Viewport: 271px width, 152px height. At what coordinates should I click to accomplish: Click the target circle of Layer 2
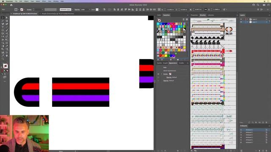pyautogui.click(x=267, y=19)
